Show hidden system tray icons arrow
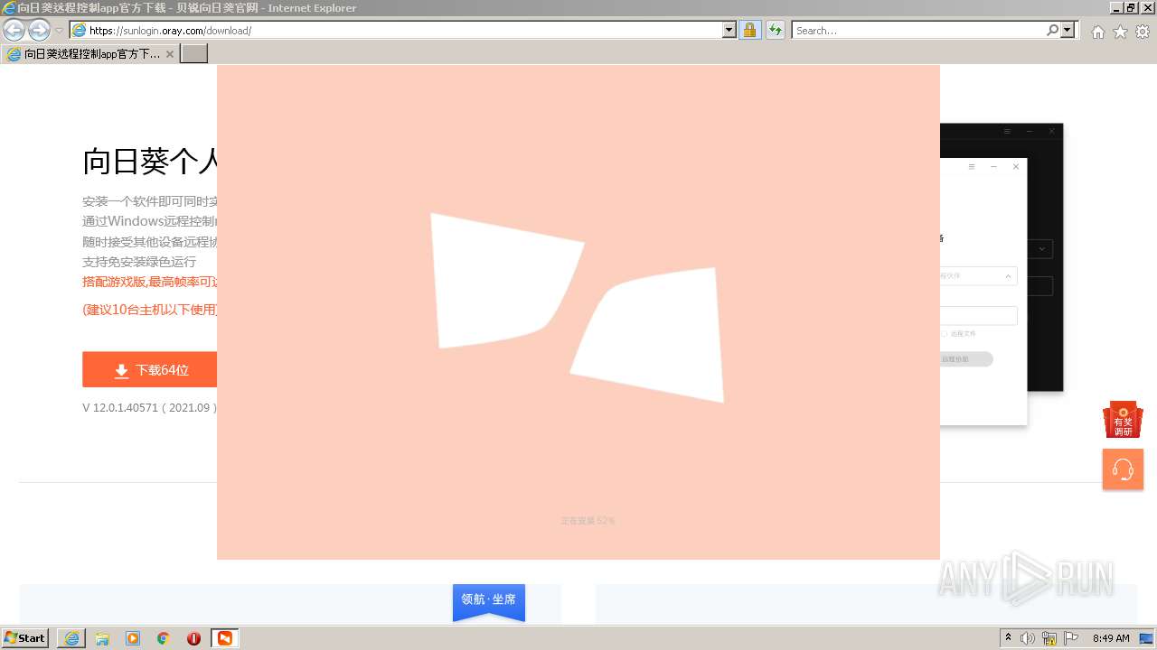 (1009, 638)
